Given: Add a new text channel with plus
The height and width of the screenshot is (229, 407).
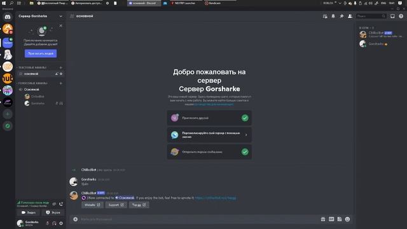Looking at the screenshot, I should pos(61,67).
